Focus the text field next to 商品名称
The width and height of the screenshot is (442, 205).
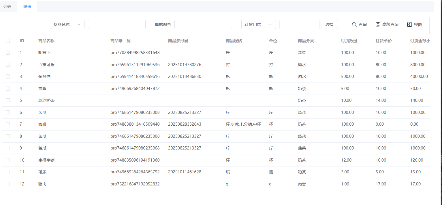click(116, 24)
